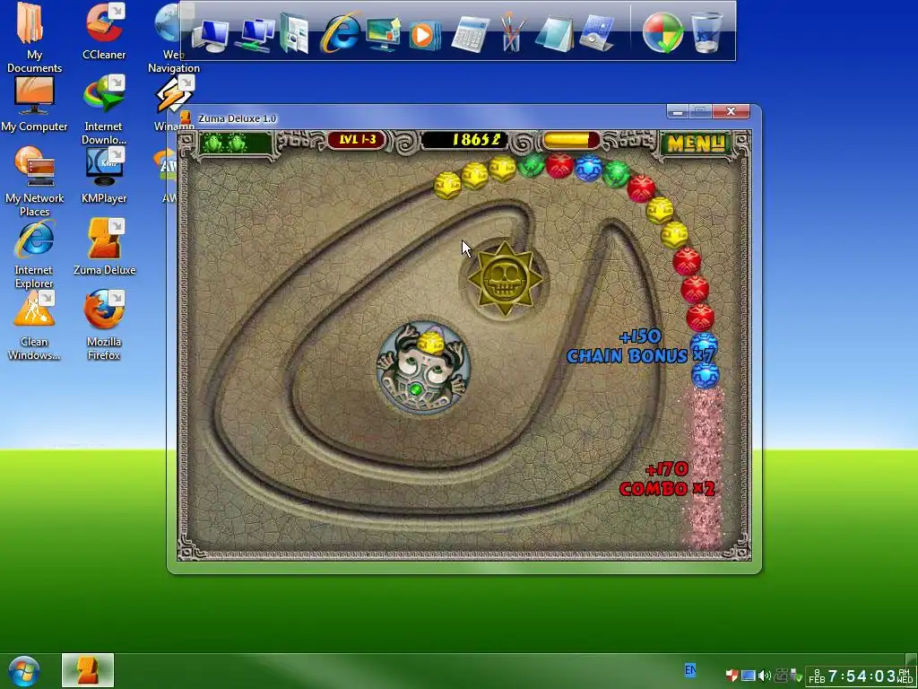This screenshot has width=918, height=689.
Task: Click the Windows security checkmark icon in dock
Action: (x=663, y=33)
